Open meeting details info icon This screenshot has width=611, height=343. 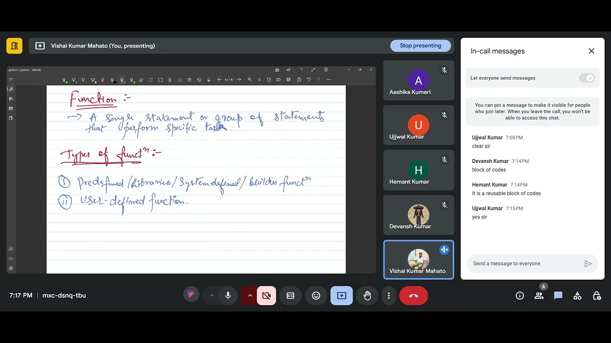click(520, 296)
